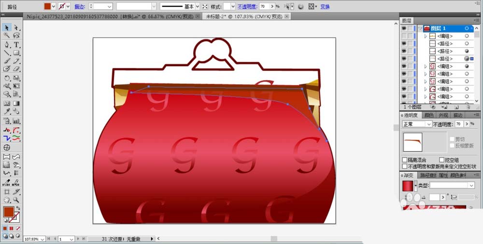Image resolution: width=483 pixels, height=244 pixels.
Task: Click create new layer icon in Layers panel
Action: pos(456,107)
